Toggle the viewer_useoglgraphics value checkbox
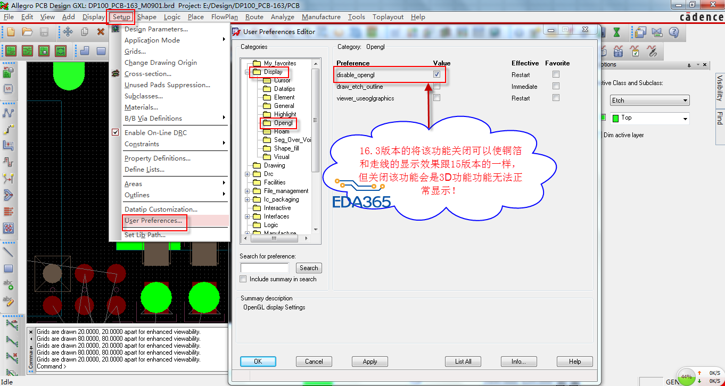This screenshot has width=725, height=386. pyautogui.click(x=436, y=98)
